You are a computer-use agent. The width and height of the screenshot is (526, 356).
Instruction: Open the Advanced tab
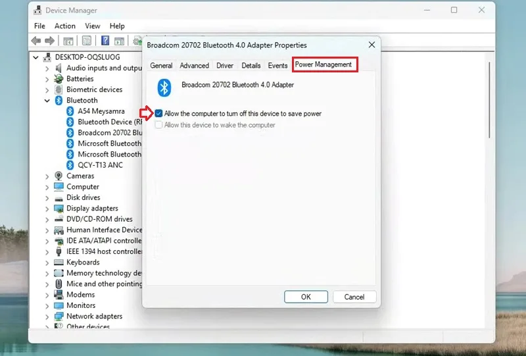(x=194, y=66)
